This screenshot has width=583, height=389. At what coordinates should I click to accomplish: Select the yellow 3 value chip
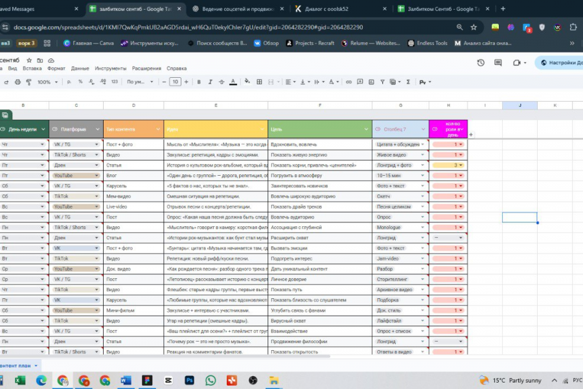coord(448,165)
